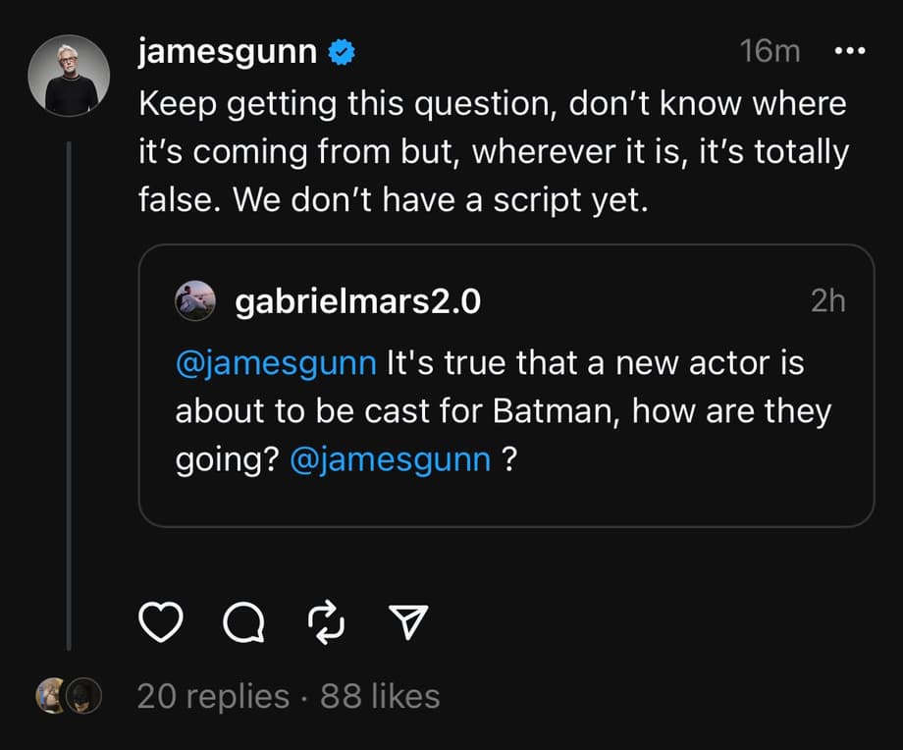The width and height of the screenshot is (903, 750).
Task: Visit the gabrielmars2.0 username link
Action: point(357,301)
